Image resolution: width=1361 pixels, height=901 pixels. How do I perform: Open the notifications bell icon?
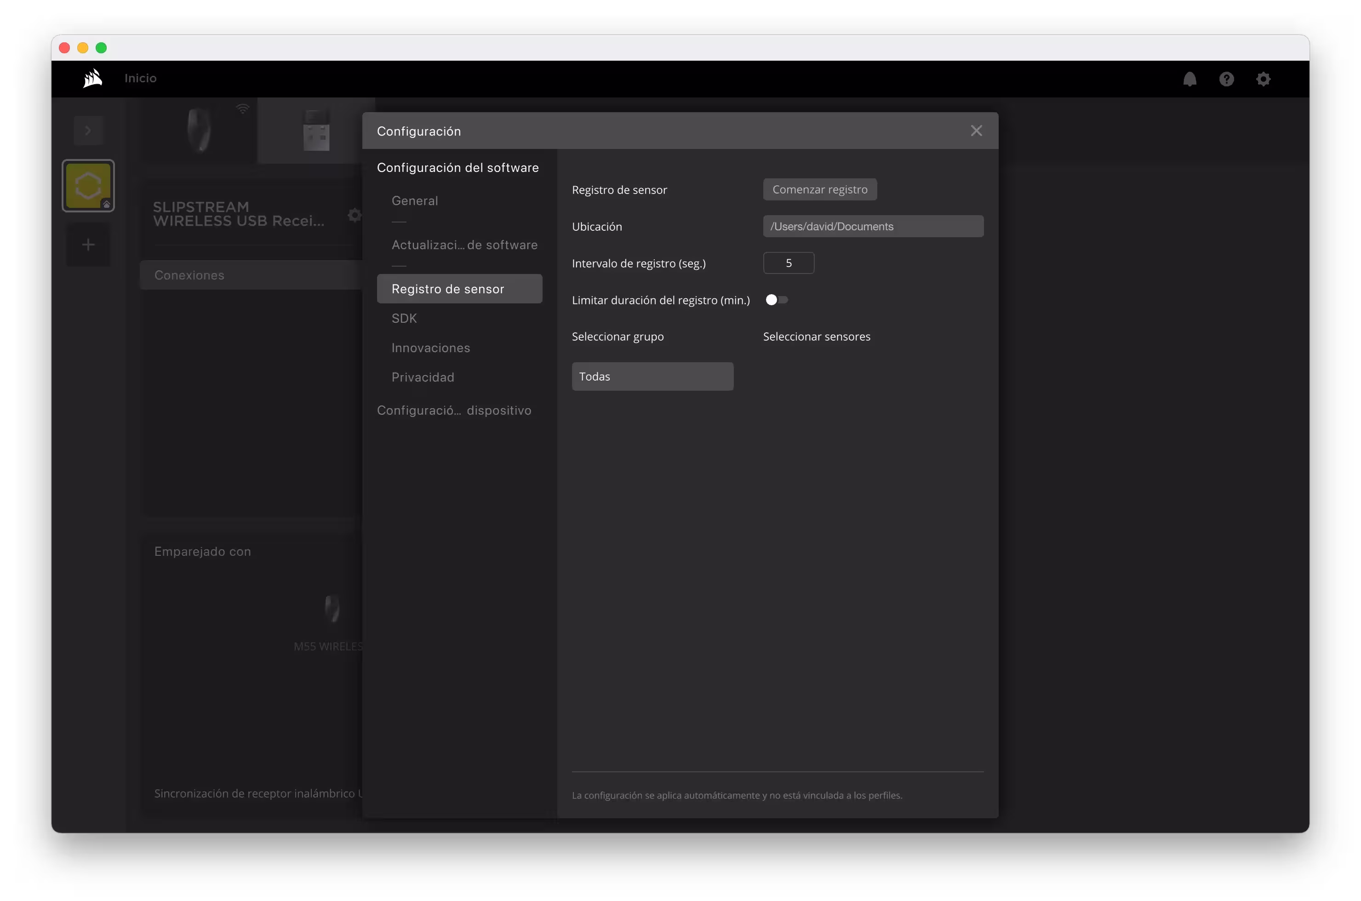point(1189,79)
